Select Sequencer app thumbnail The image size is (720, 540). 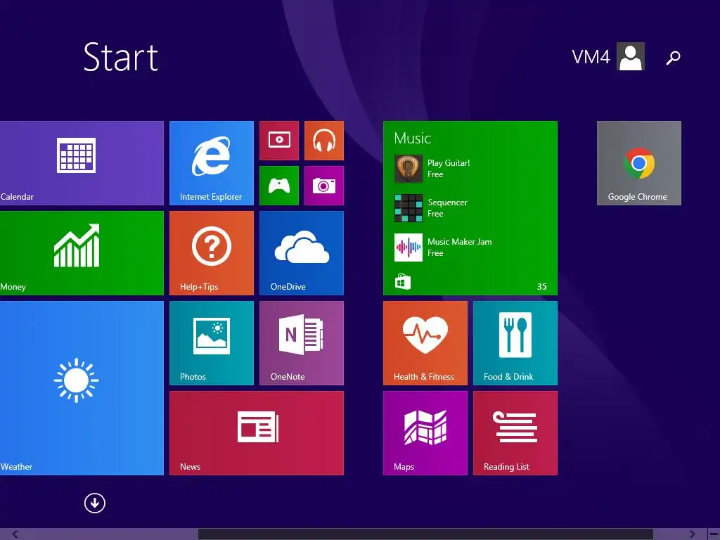point(409,208)
